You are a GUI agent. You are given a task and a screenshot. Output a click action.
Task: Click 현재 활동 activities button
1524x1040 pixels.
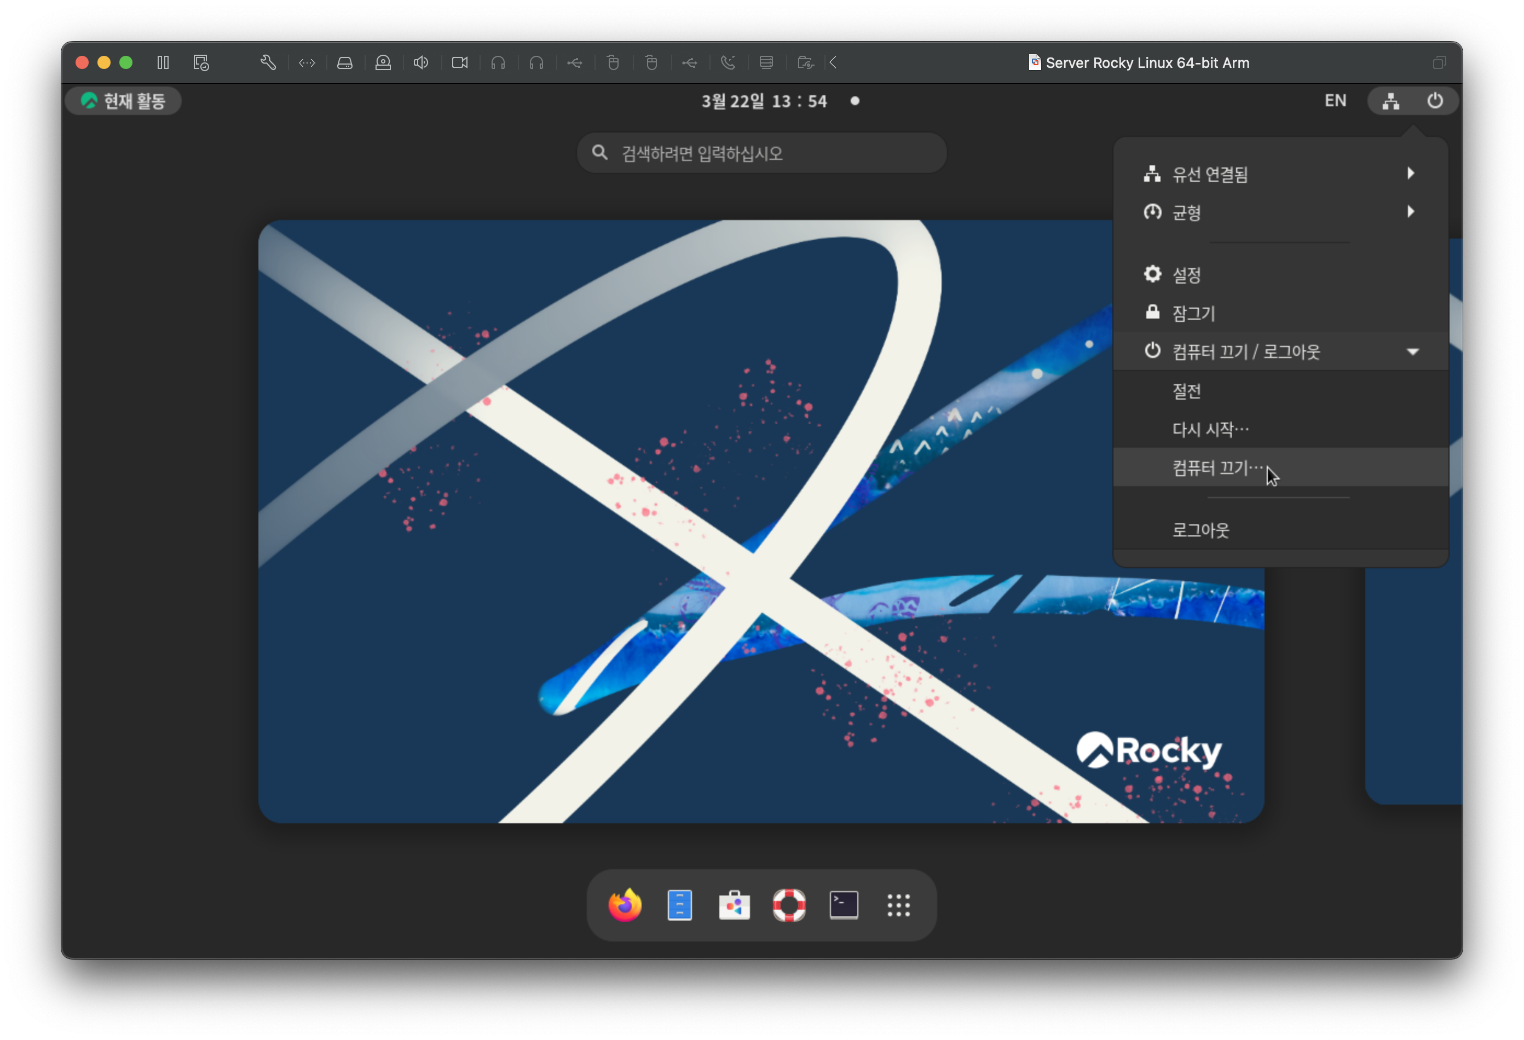(124, 101)
